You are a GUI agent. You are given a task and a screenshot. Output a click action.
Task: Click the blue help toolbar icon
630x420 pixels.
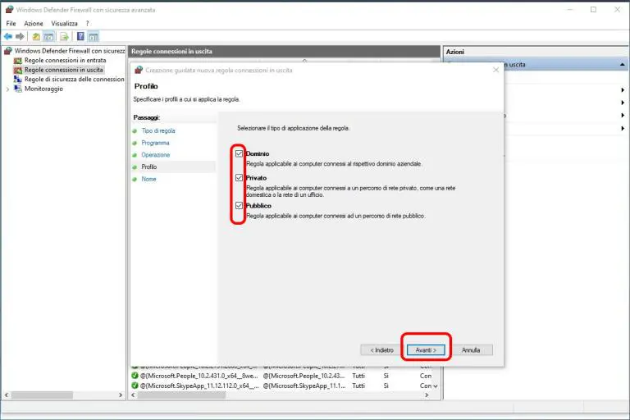(80, 37)
